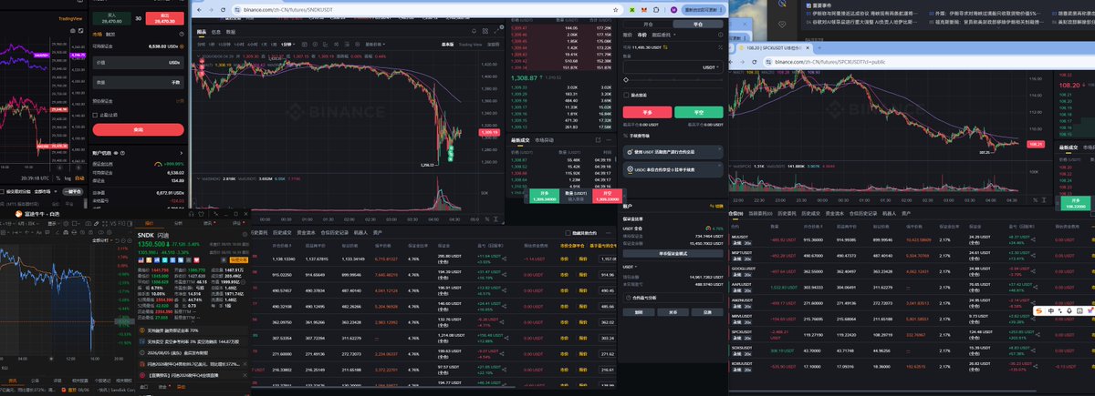Expand SNDK chart to fullscreen with the arrows icon
Viewport: 1095px width, 396px height.
click(x=496, y=31)
